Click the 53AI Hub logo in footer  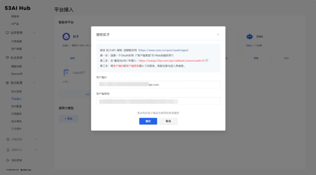[x=26, y=170]
